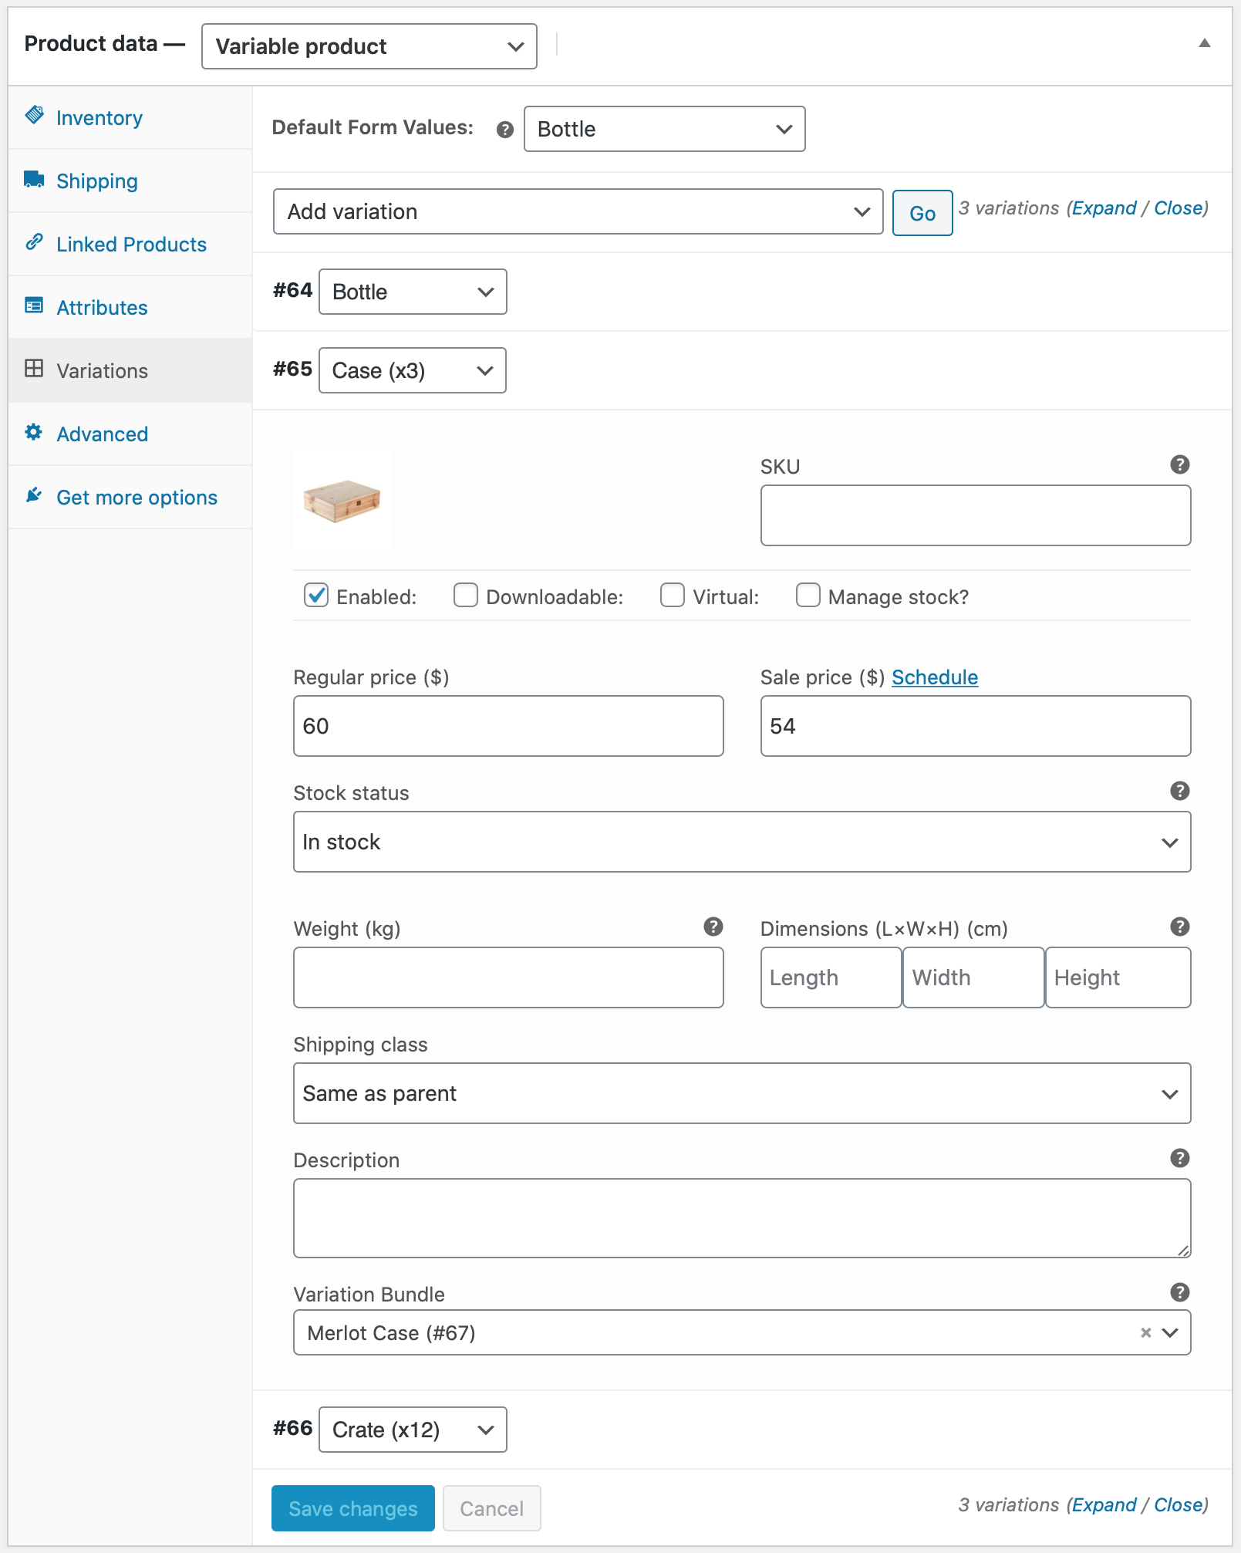Uncheck the Enabled checkbox
This screenshot has height=1553, width=1241.
[316, 596]
